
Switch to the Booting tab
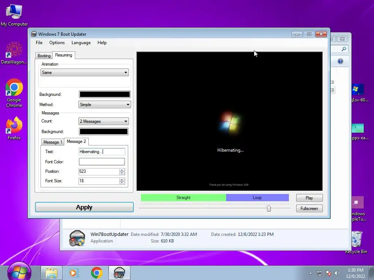pos(44,56)
